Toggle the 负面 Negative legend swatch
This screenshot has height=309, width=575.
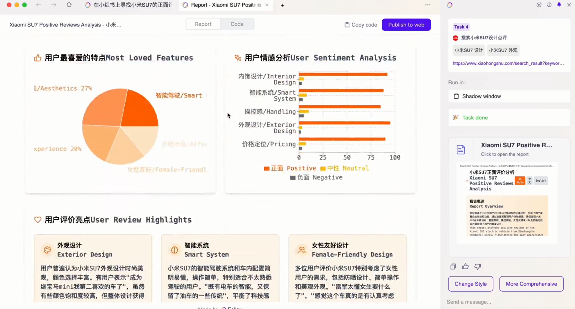click(x=292, y=178)
